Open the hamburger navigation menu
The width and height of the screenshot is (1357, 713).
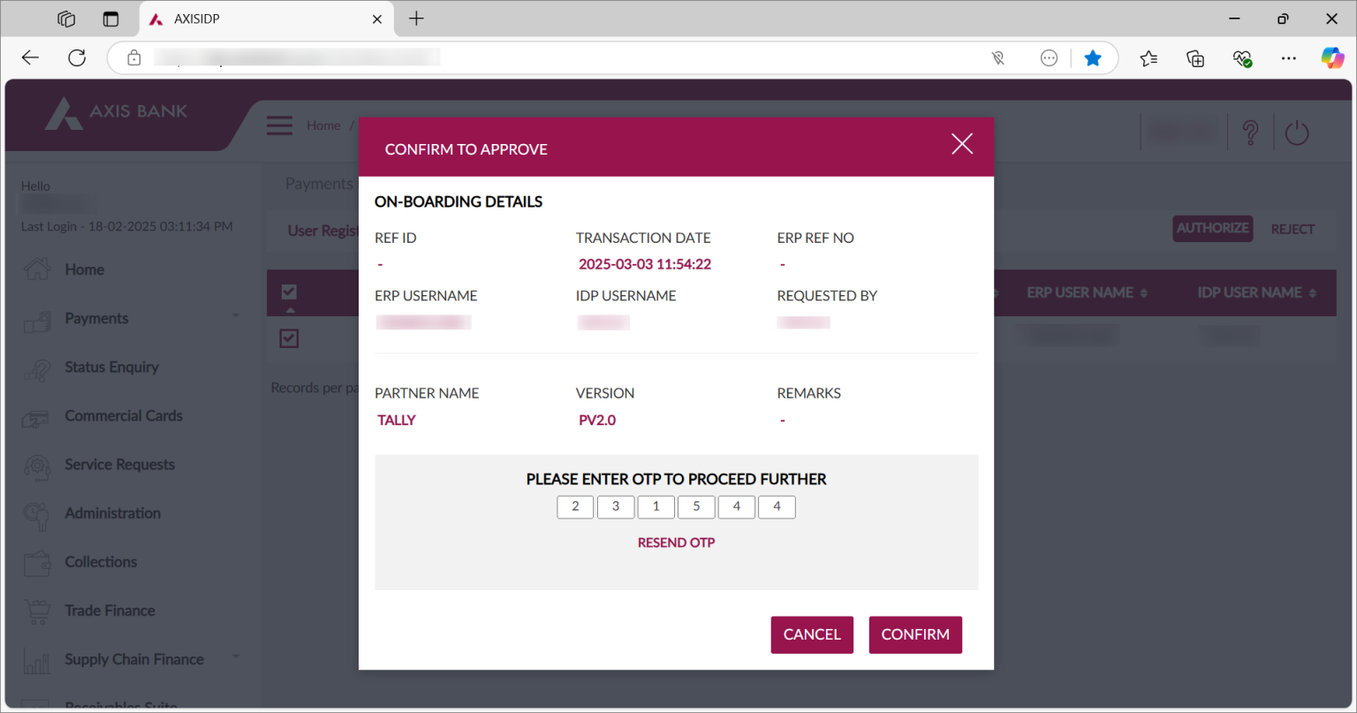279,125
